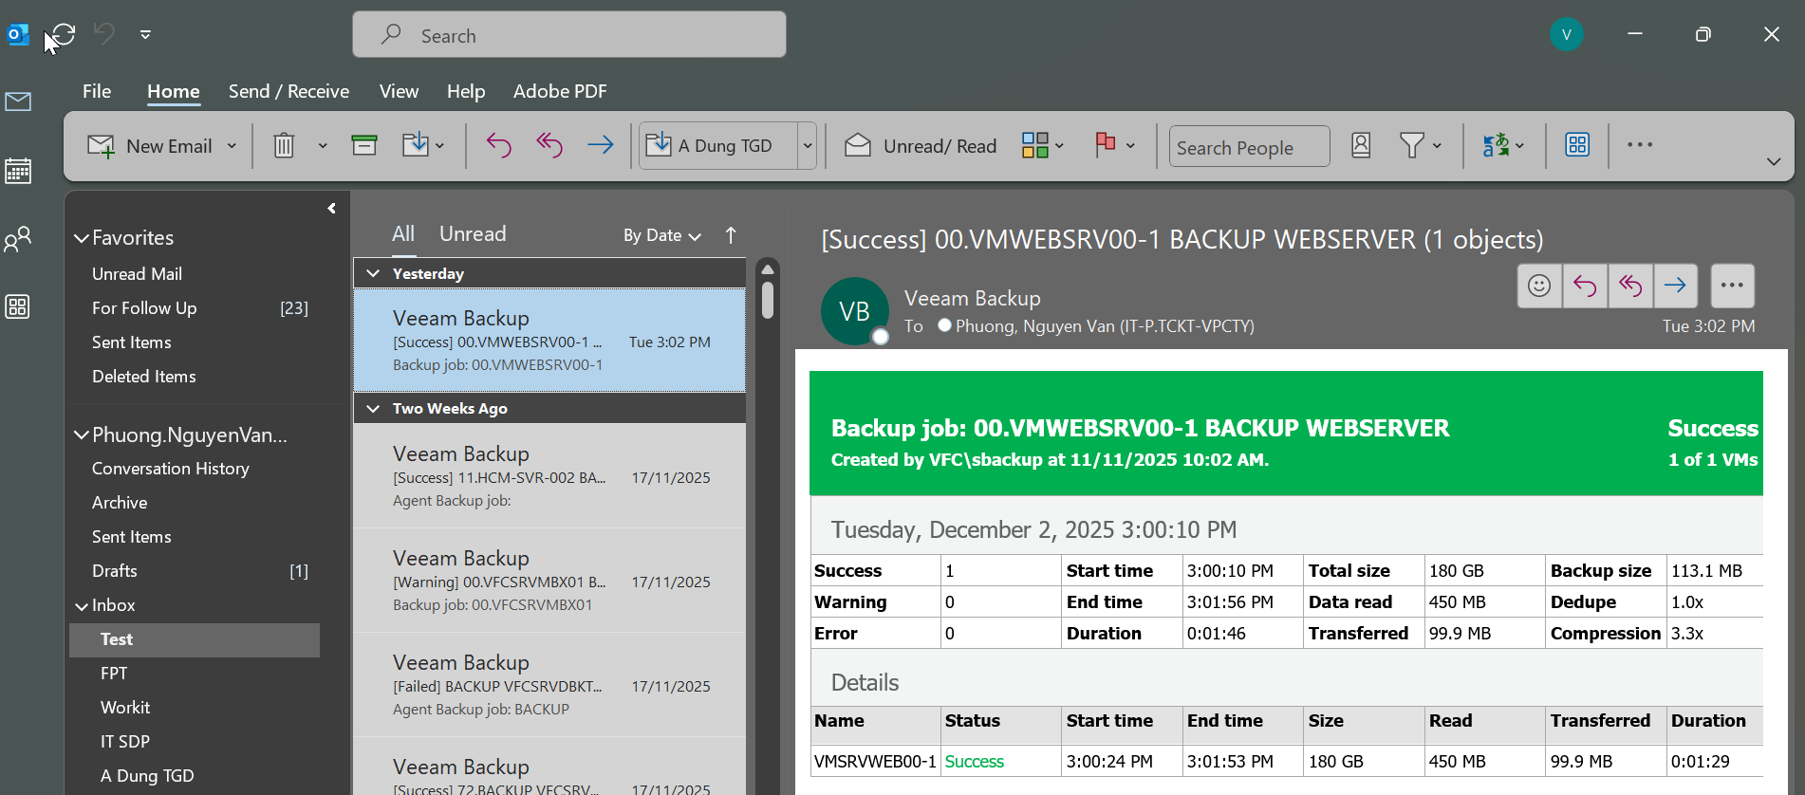
Task: Click the Archive icon in the ribbon
Action: (364, 145)
